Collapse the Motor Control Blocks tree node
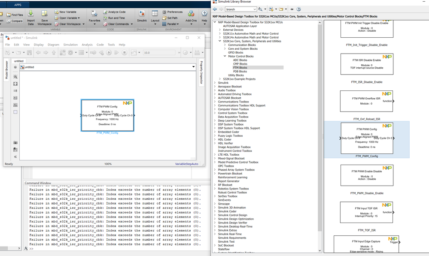 [x=225, y=56]
